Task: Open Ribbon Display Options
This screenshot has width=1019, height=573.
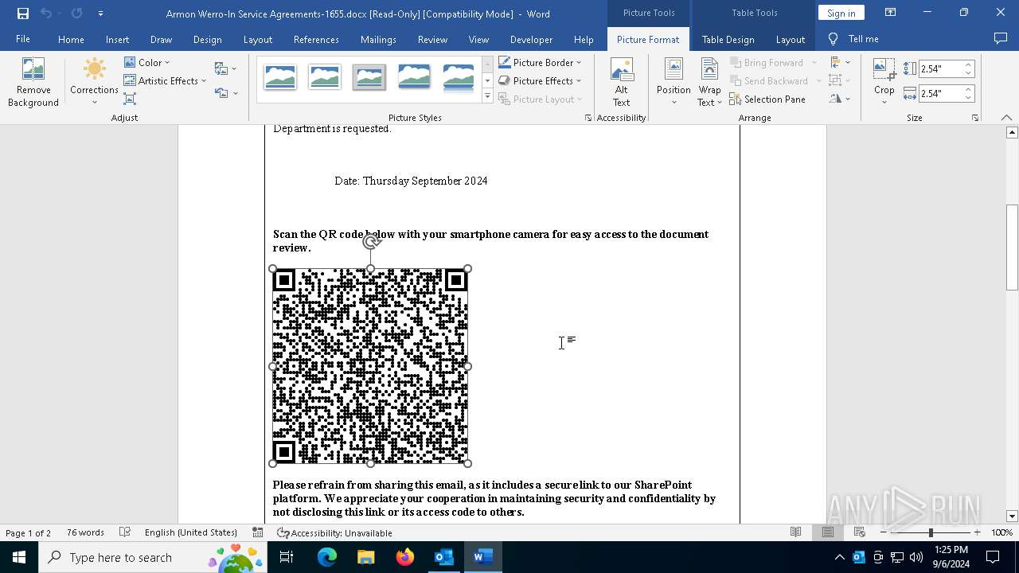Action: click(890, 13)
